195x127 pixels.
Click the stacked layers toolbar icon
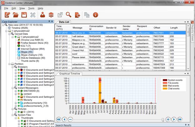click(51, 15)
